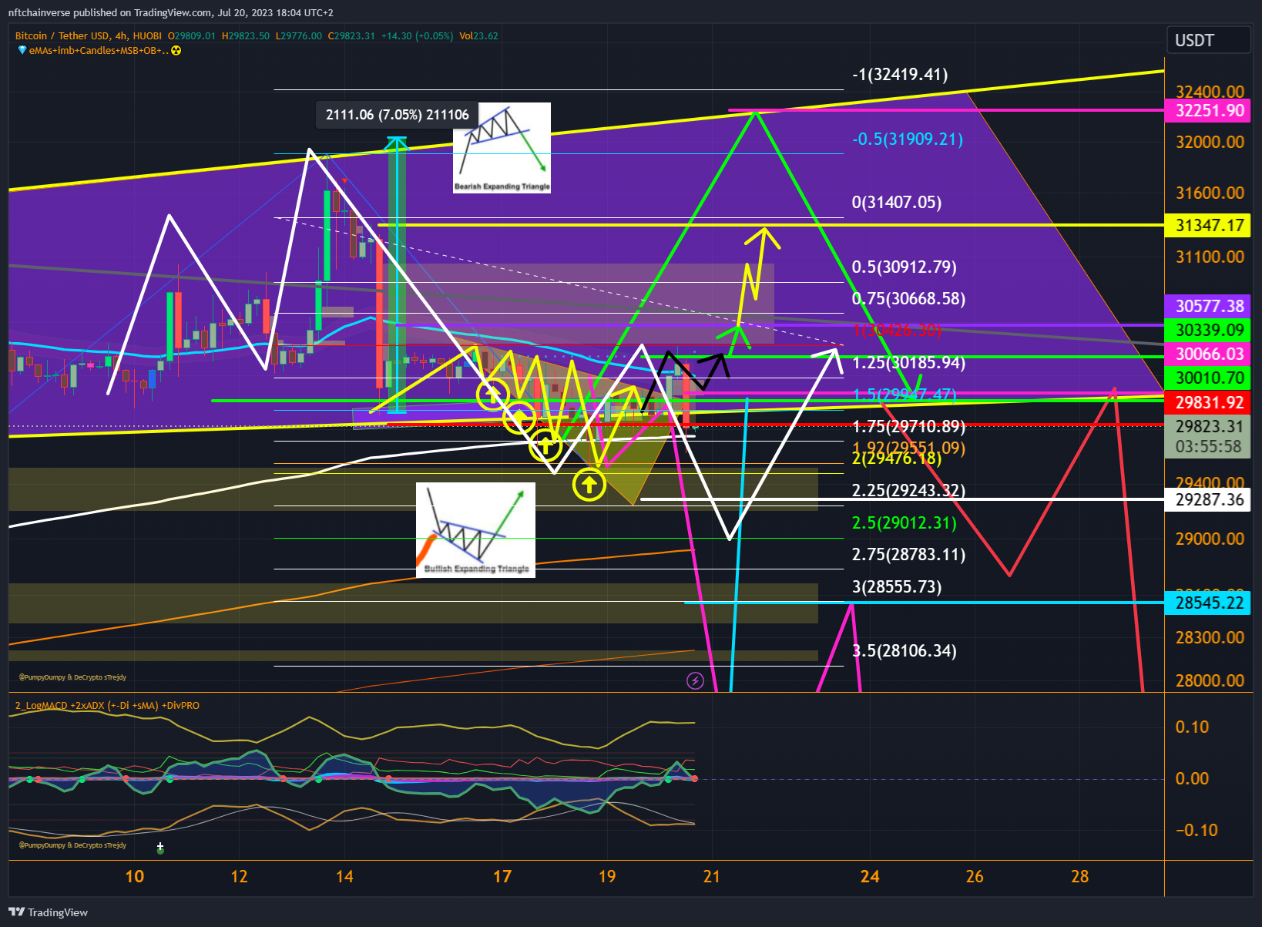Click the radioactive icon after eMAs indicator name
Image resolution: width=1262 pixels, height=927 pixels.
176,51
